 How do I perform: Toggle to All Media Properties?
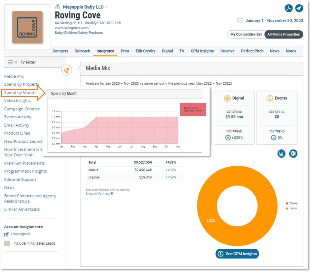(283, 34)
